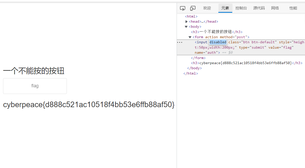Switch to the 欢迎 tab
This screenshot has height=168, width=305.
point(207,8)
